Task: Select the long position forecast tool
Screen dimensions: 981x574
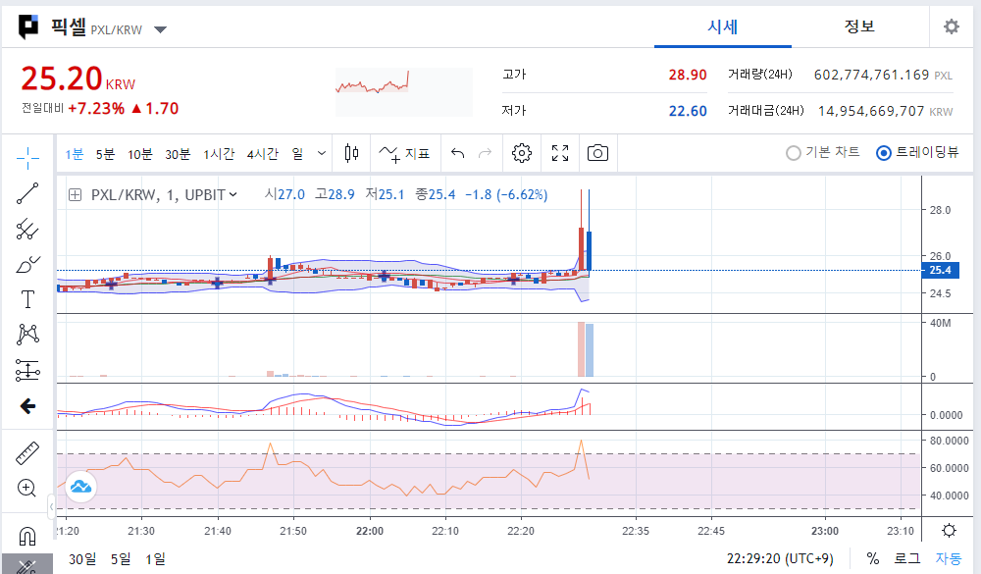Action: (27, 371)
